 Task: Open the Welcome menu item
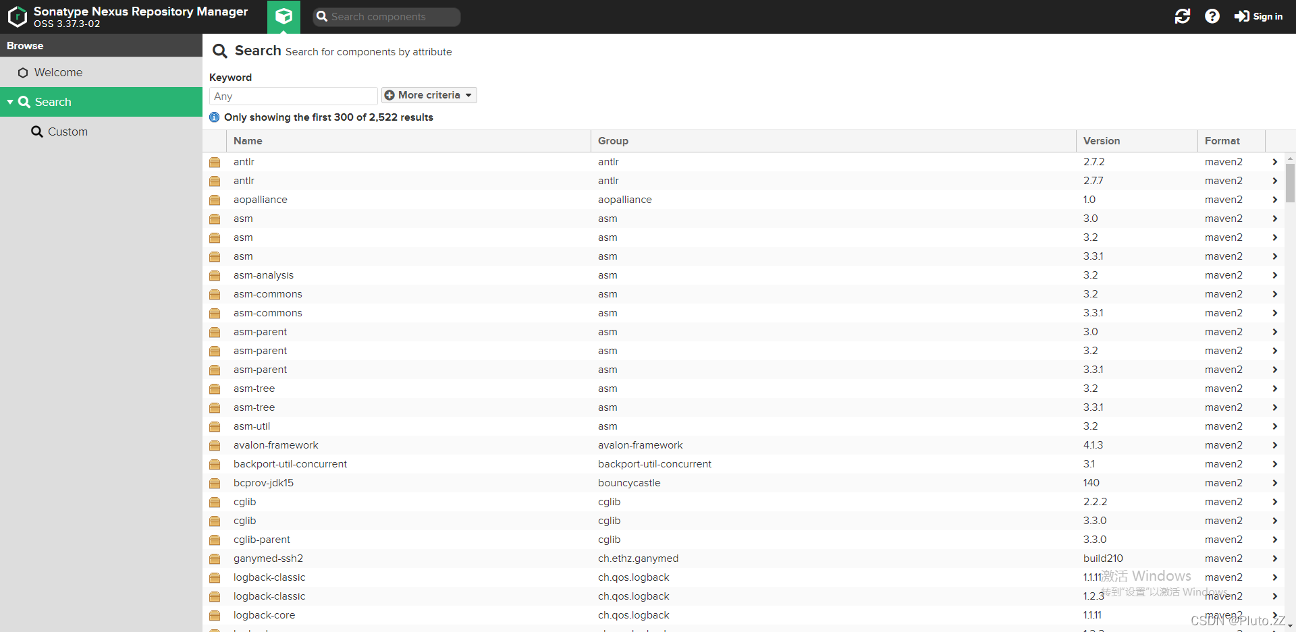tap(101, 72)
